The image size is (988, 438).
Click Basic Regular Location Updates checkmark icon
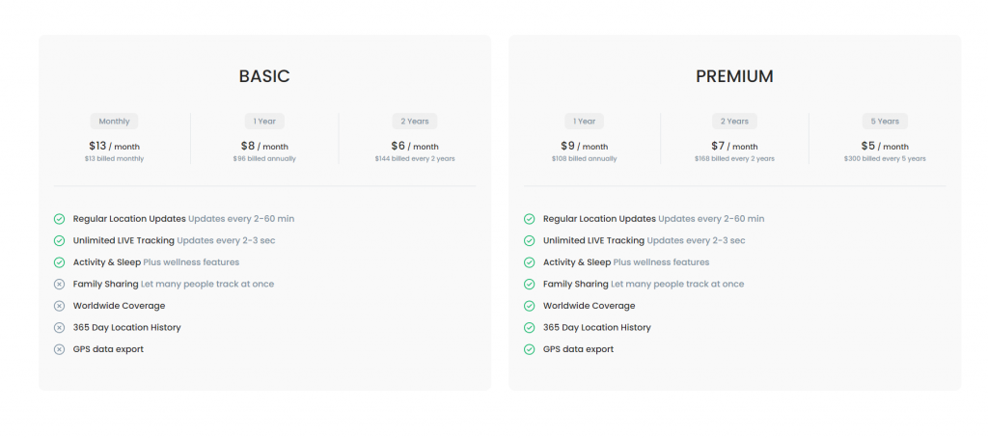click(59, 219)
